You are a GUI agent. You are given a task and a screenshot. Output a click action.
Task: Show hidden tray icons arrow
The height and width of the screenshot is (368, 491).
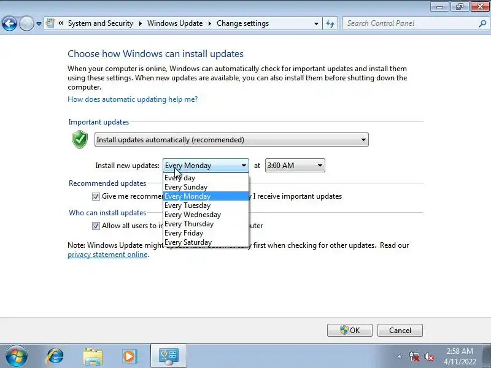pos(400,356)
